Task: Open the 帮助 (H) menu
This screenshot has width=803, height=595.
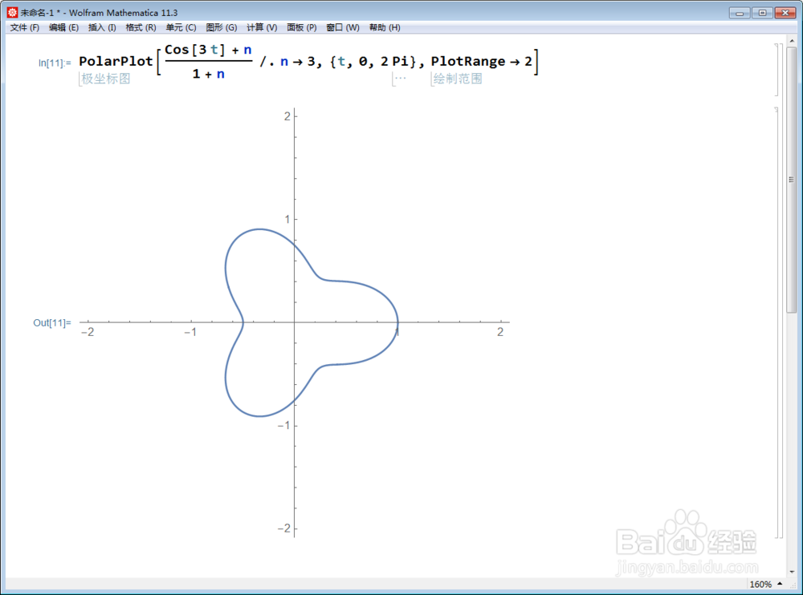Action: (x=385, y=27)
